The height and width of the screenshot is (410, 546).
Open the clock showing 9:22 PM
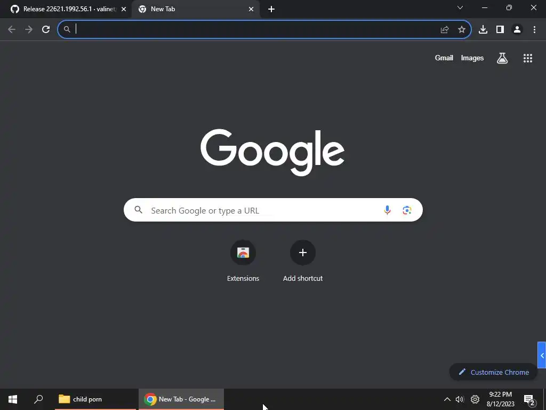click(500, 399)
